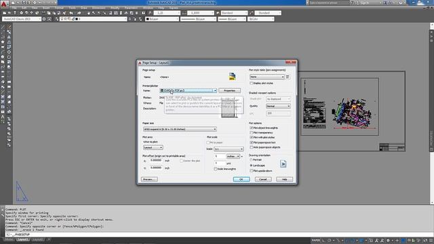Image resolution: width=434 pixels, height=244 pixels.
Task: Enable Plot transparency option
Action: pyautogui.click(x=252, y=133)
